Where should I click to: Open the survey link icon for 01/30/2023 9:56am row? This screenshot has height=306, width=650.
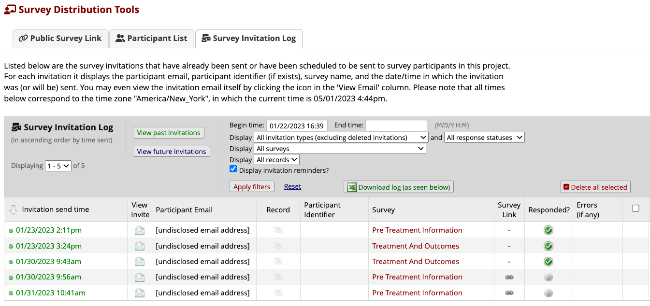tap(509, 277)
